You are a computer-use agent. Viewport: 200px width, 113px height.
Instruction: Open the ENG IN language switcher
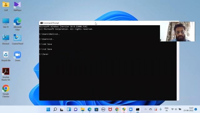click(x=167, y=109)
